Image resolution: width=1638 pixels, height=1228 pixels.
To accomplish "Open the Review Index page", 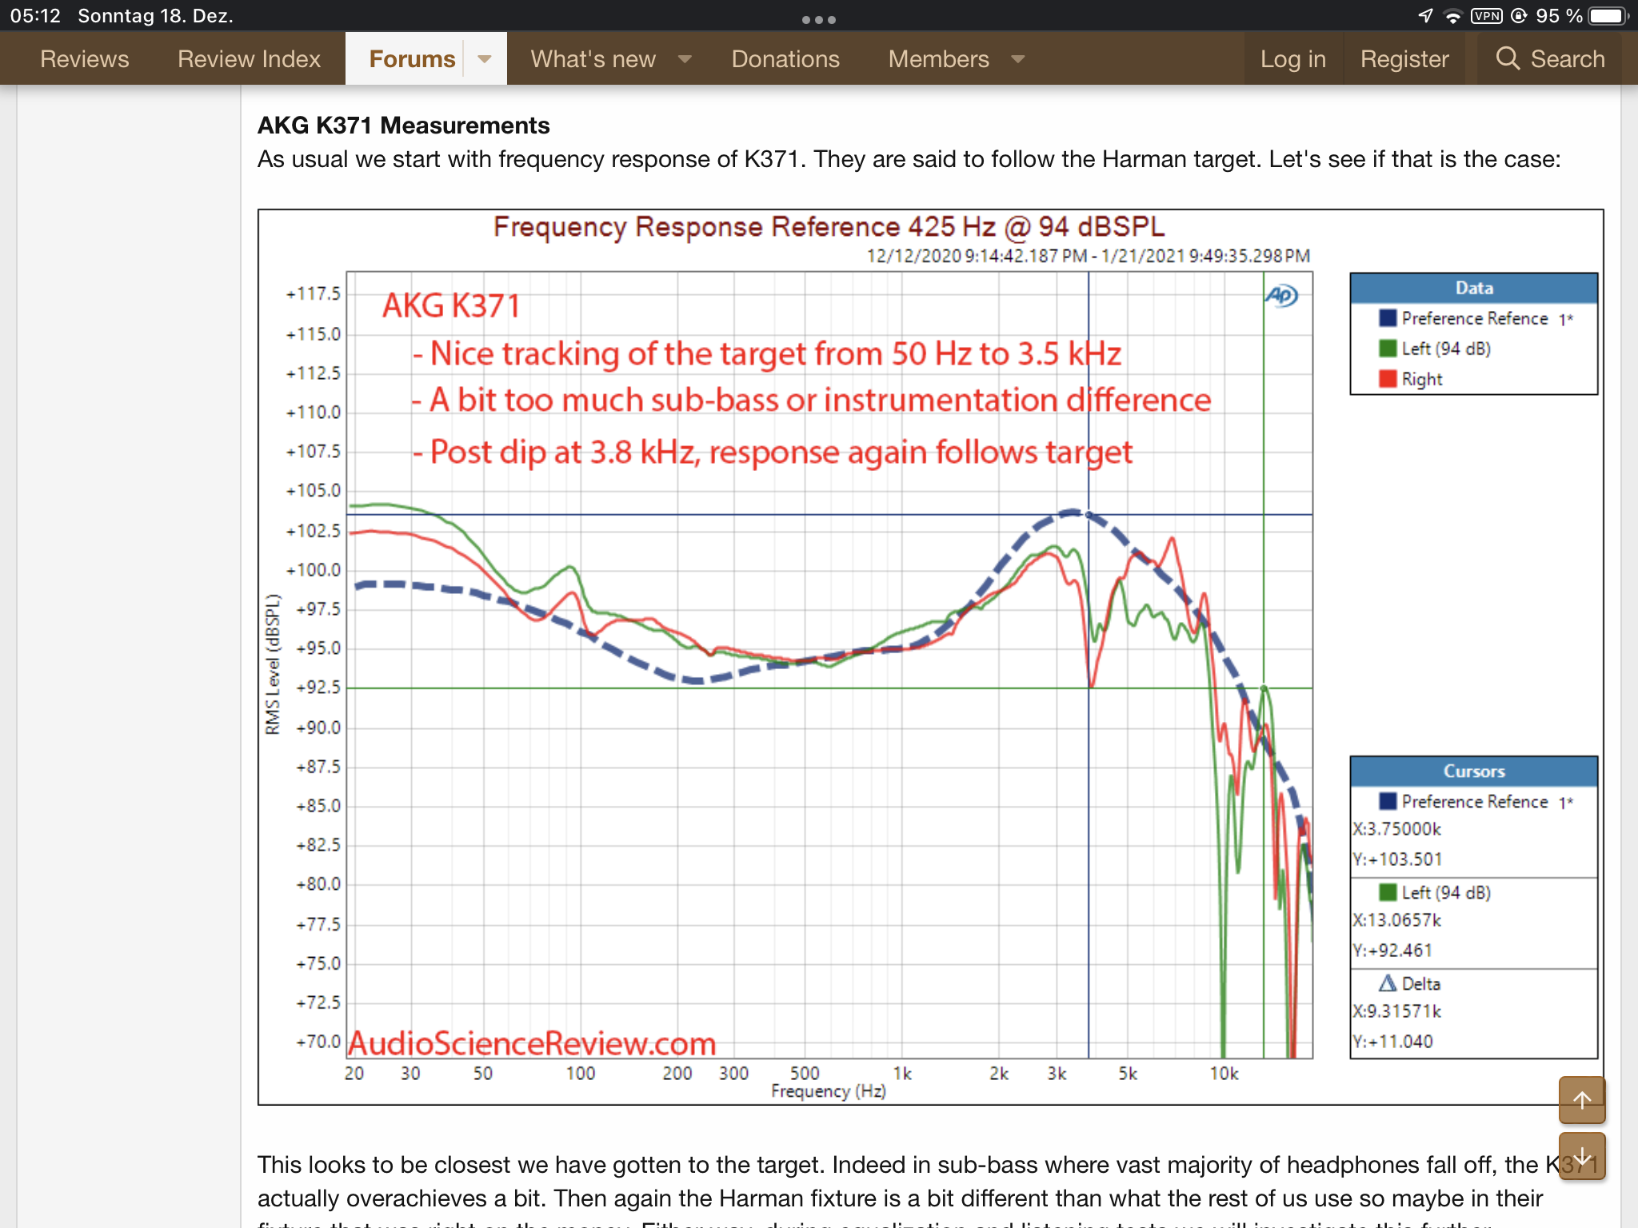I will pos(249,58).
